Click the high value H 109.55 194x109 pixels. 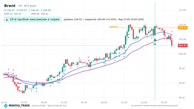pos(22,10)
